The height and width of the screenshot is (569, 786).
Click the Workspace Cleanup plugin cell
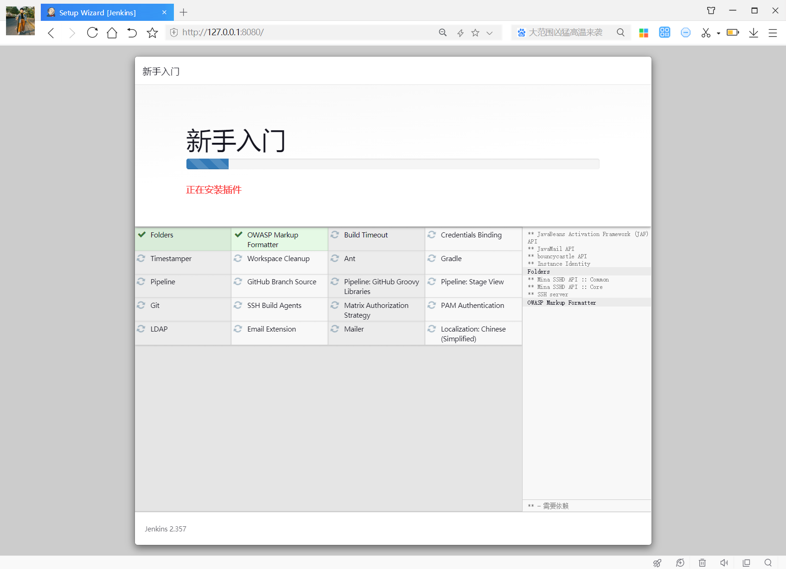(280, 262)
